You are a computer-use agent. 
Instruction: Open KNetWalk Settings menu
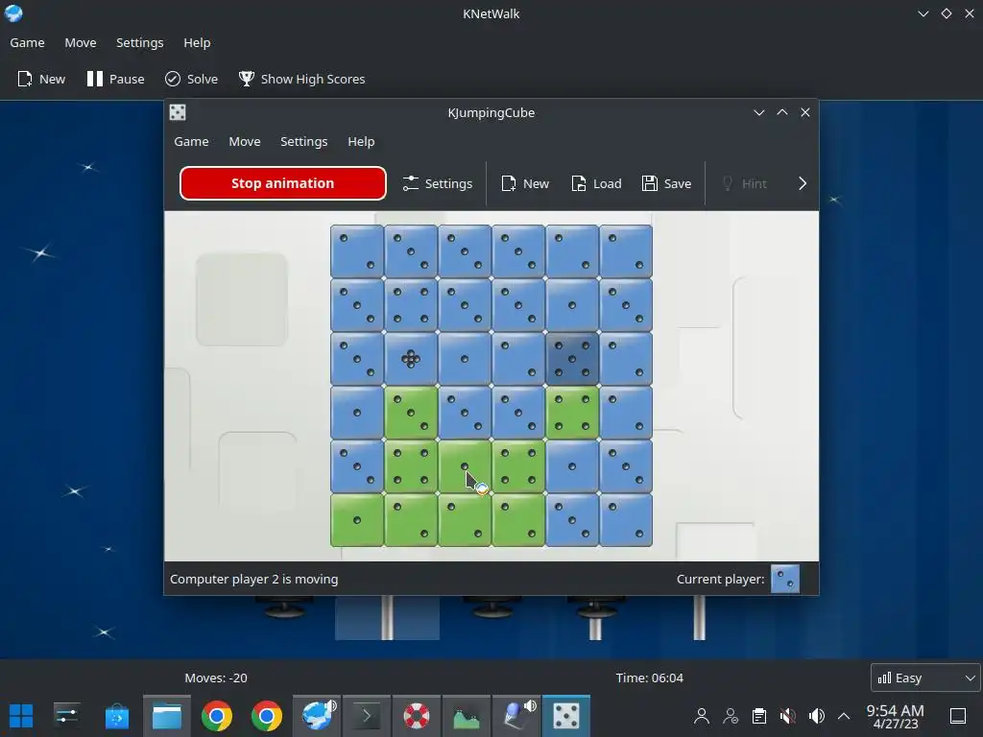click(x=140, y=42)
